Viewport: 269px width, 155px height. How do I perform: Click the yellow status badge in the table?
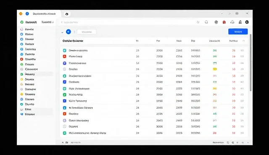tap(215, 69)
